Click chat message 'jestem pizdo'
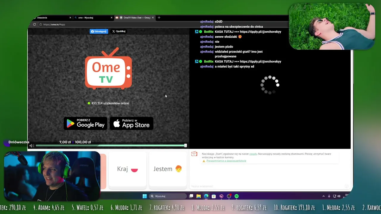 click(224, 47)
